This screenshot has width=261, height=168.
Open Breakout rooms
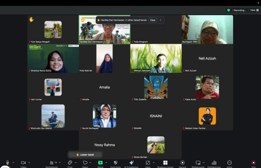tap(165, 163)
